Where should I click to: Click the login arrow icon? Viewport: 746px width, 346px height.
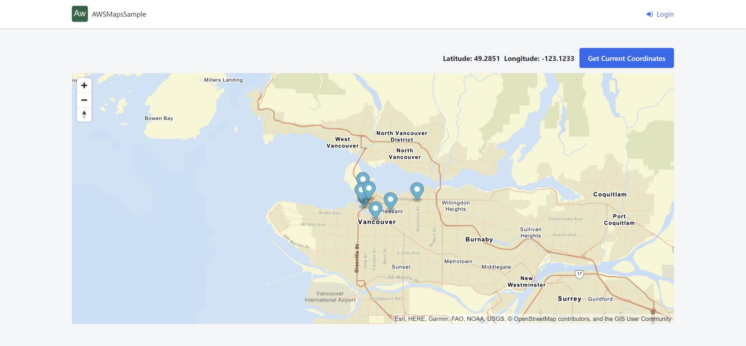tap(649, 14)
